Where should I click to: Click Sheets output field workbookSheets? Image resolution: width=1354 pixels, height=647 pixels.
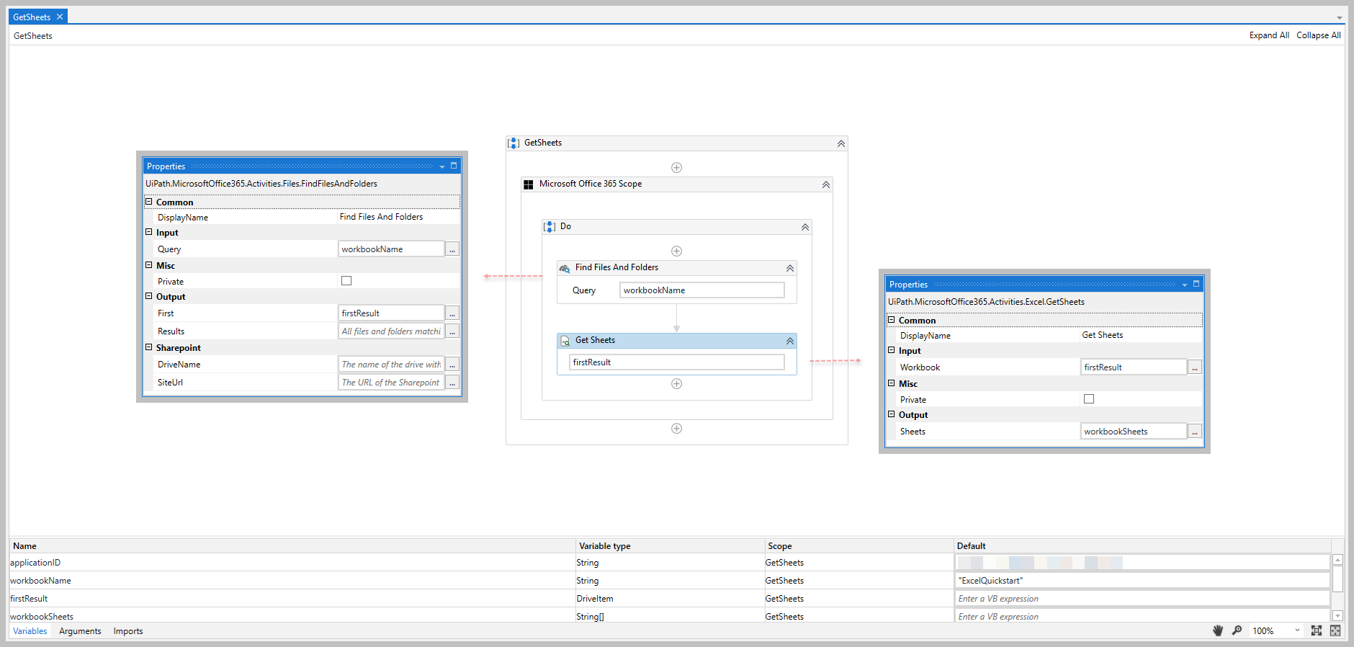click(x=1134, y=432)
